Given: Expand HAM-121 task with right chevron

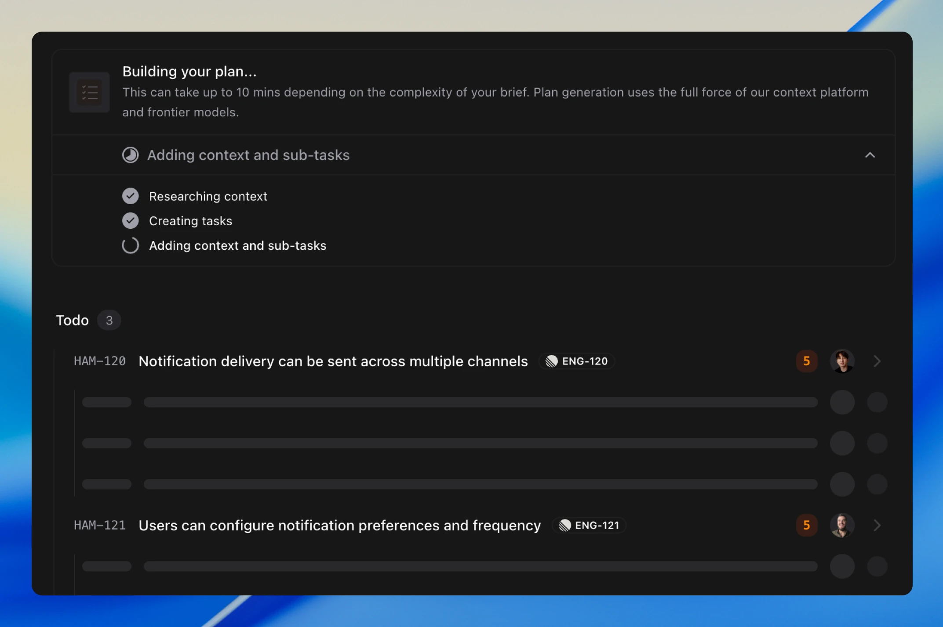Looking at the screenshot, I should (877, 526).
